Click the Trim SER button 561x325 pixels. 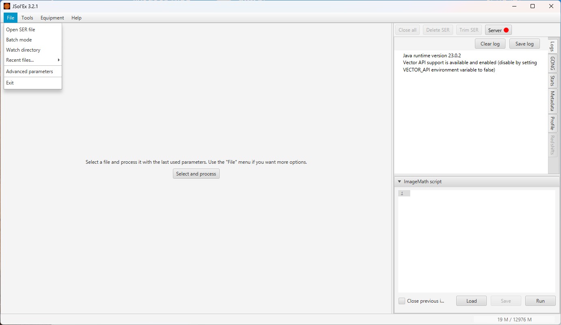coord(469,30)
